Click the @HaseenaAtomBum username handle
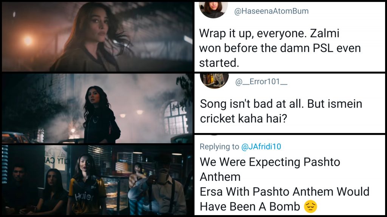The height and width of the screenshot is (217, 387). tap(271, 11)
